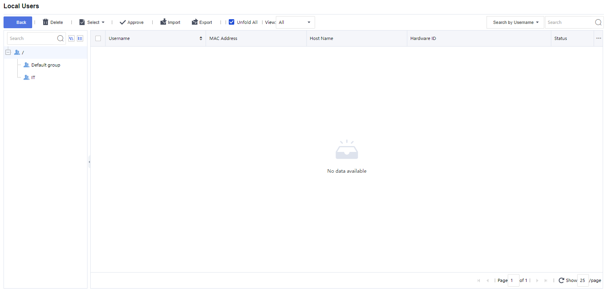Click the page number input field
Image resolution: width=607 pixels, height=289 pixels.
pos(513,280)
